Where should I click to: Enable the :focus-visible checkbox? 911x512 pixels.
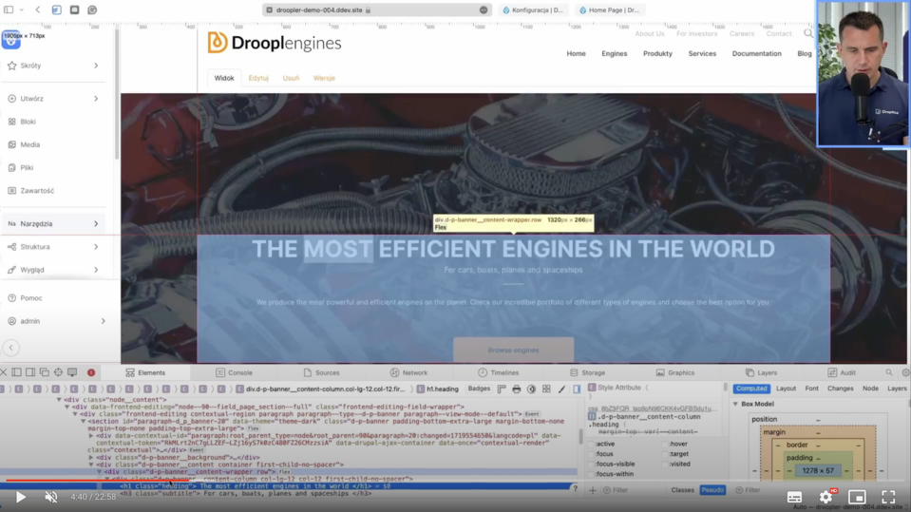coord(592,465)
